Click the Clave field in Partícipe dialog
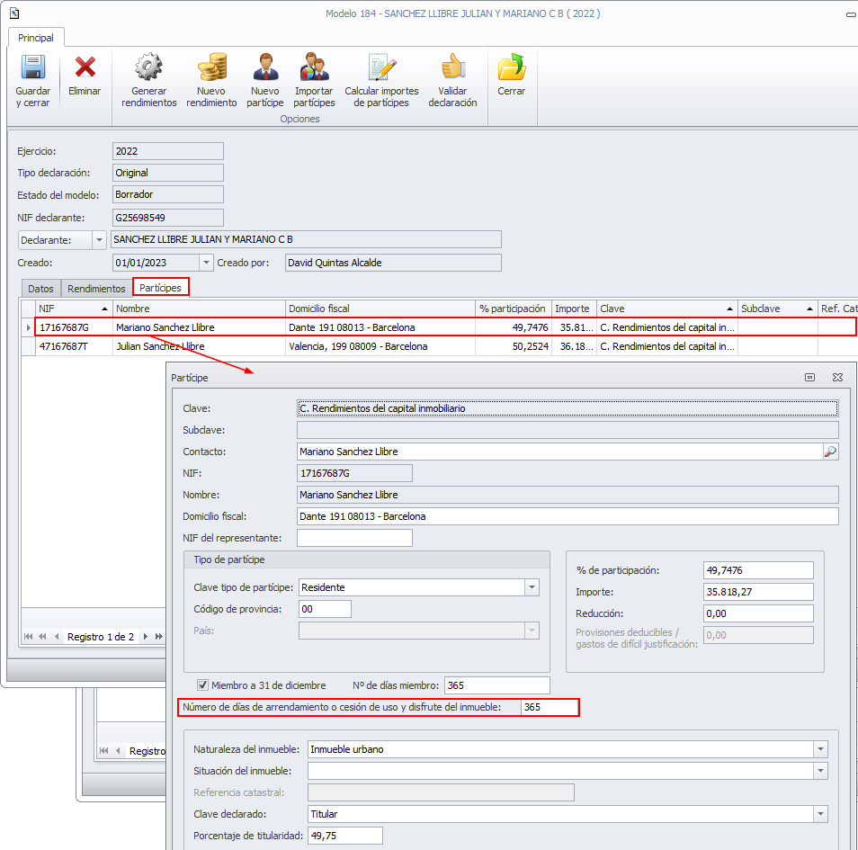 click(x=568, y=408)
